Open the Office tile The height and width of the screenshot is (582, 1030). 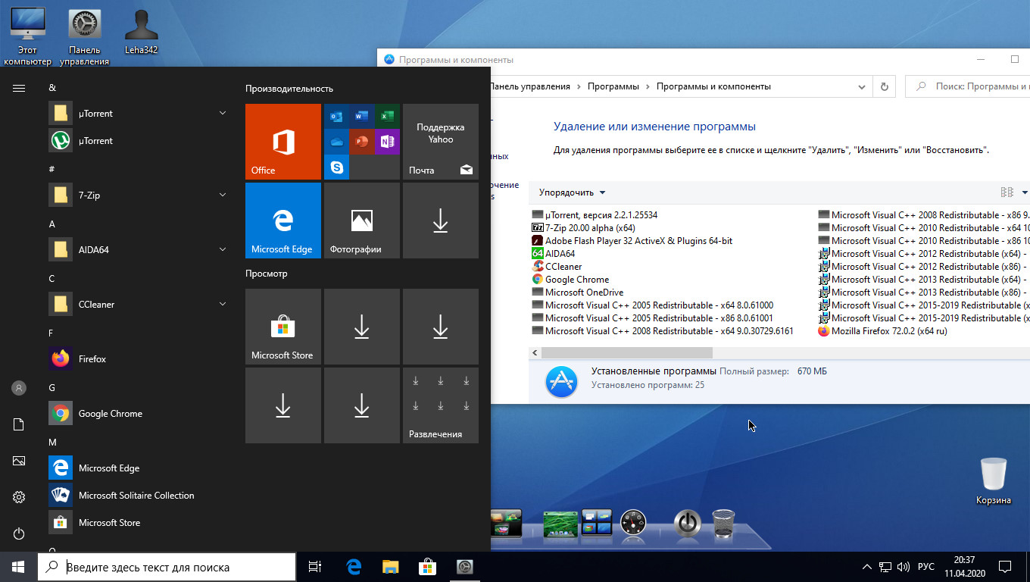click(x=283, y=142)
